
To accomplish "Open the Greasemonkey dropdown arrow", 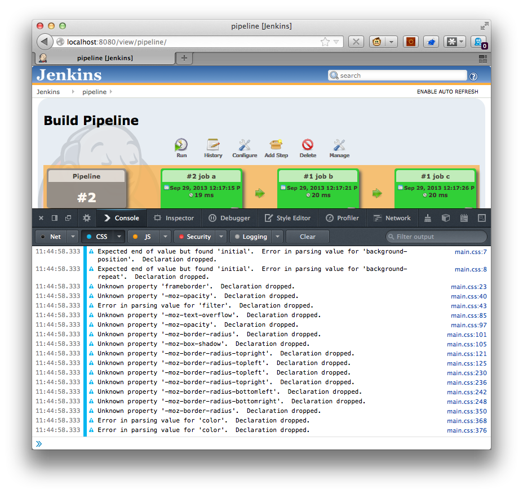I will (x=391, y=42).
